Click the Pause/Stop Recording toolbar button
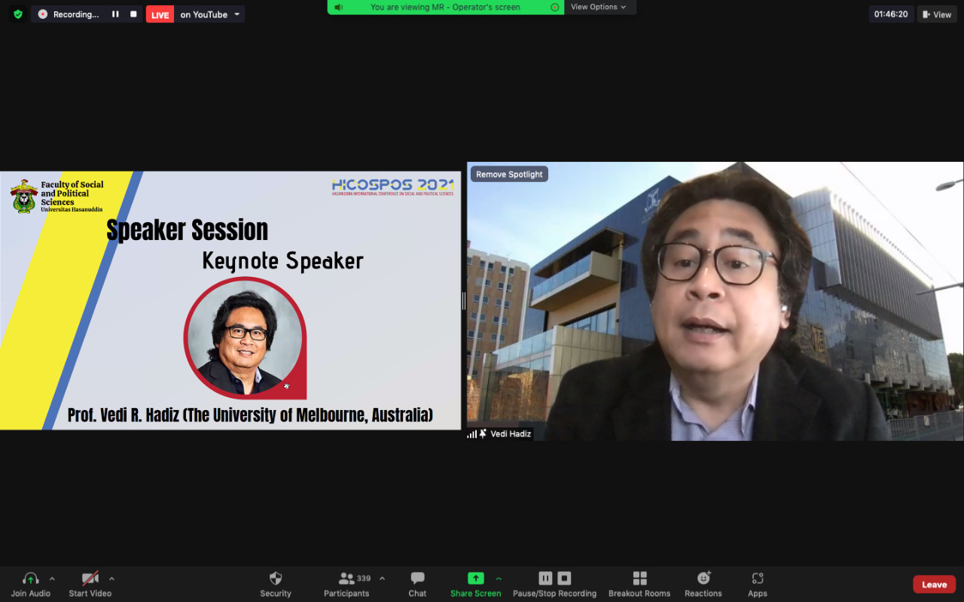The height and width of the screenshot is (602, 964). click(x=554, y=579)
